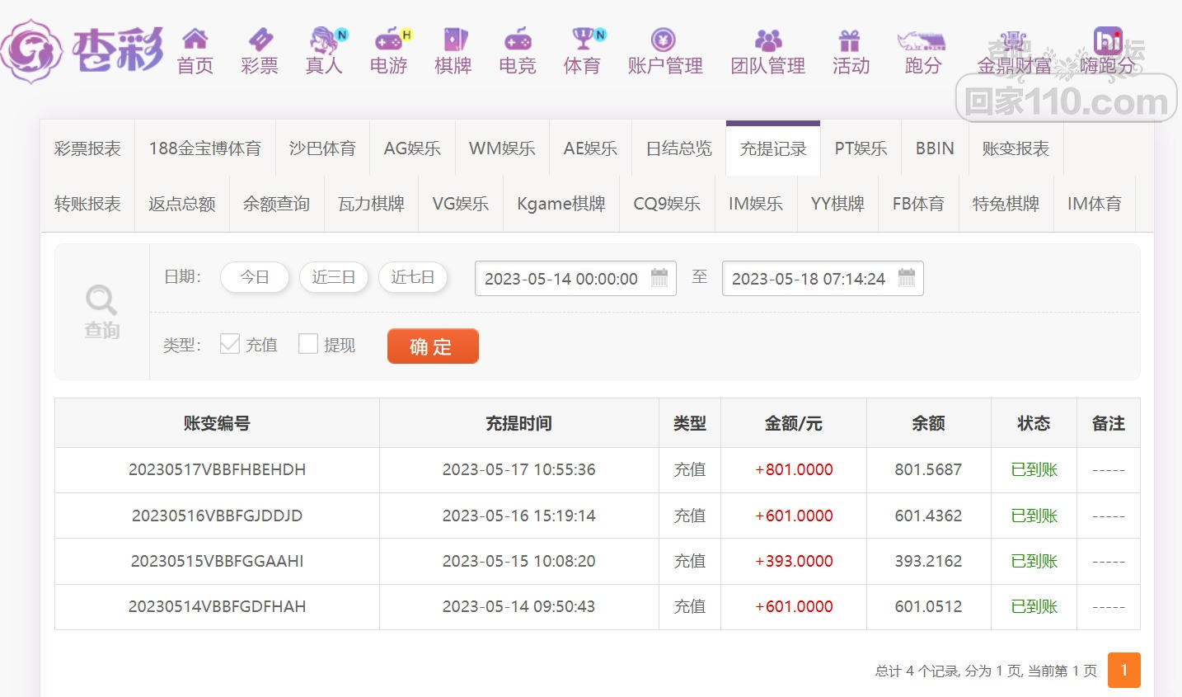Click the 账户管理 account icon
Screen dimensions: 1182x697
[664, 40]
